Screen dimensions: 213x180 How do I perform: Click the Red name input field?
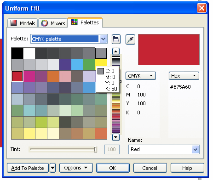[x=160, y=149]
